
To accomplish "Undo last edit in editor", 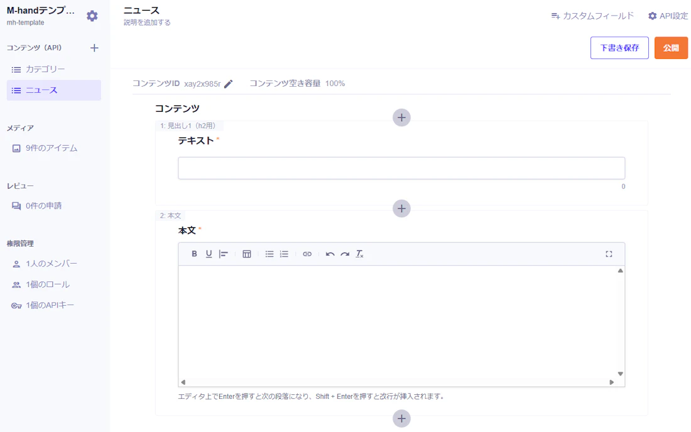I will coord(330,254).
